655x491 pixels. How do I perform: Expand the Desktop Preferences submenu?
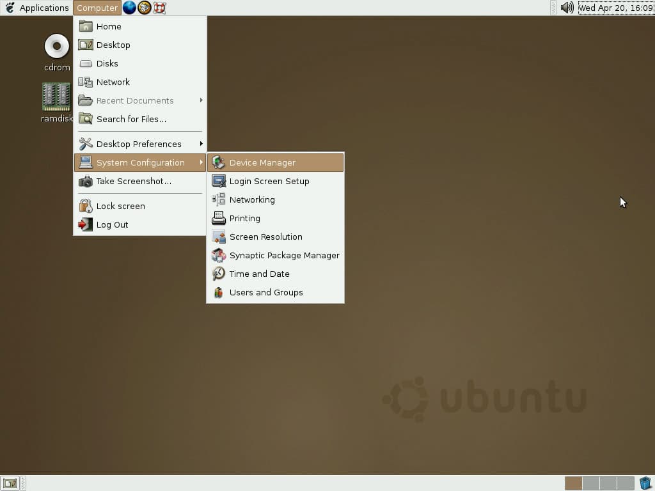point(140,144)
